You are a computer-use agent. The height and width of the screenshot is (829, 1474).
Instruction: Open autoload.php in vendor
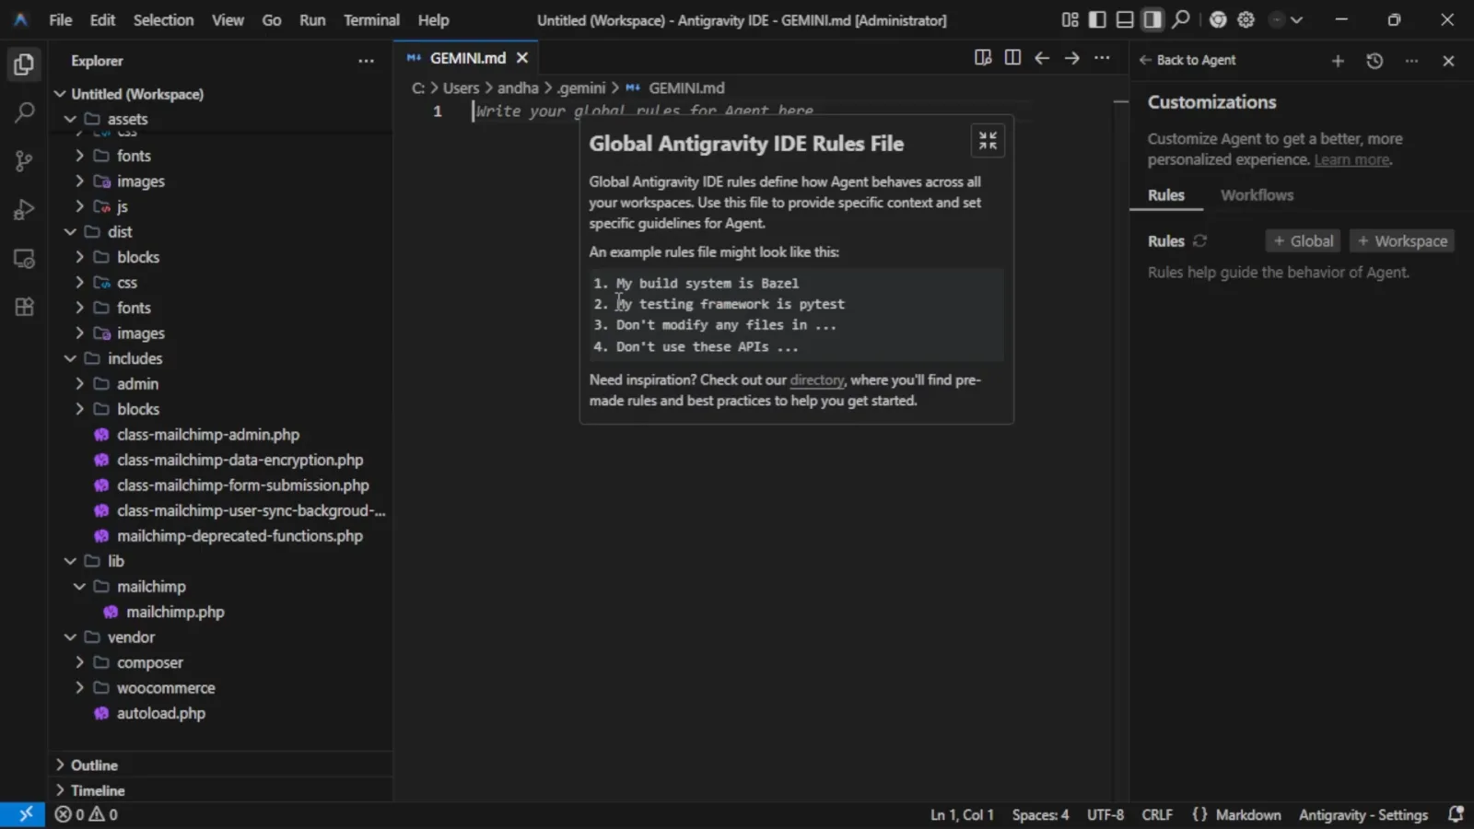(160, 713)
